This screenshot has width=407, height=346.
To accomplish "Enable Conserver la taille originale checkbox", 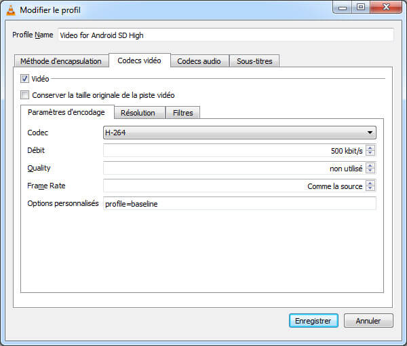I will (25, 95).
